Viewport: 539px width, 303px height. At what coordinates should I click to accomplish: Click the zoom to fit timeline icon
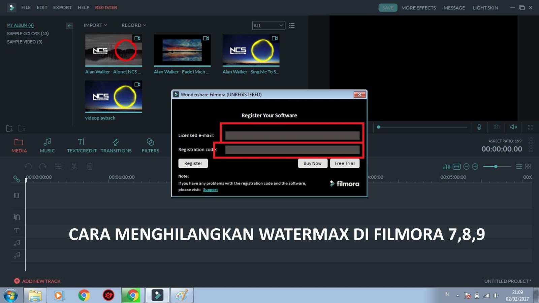pos(457,167)
